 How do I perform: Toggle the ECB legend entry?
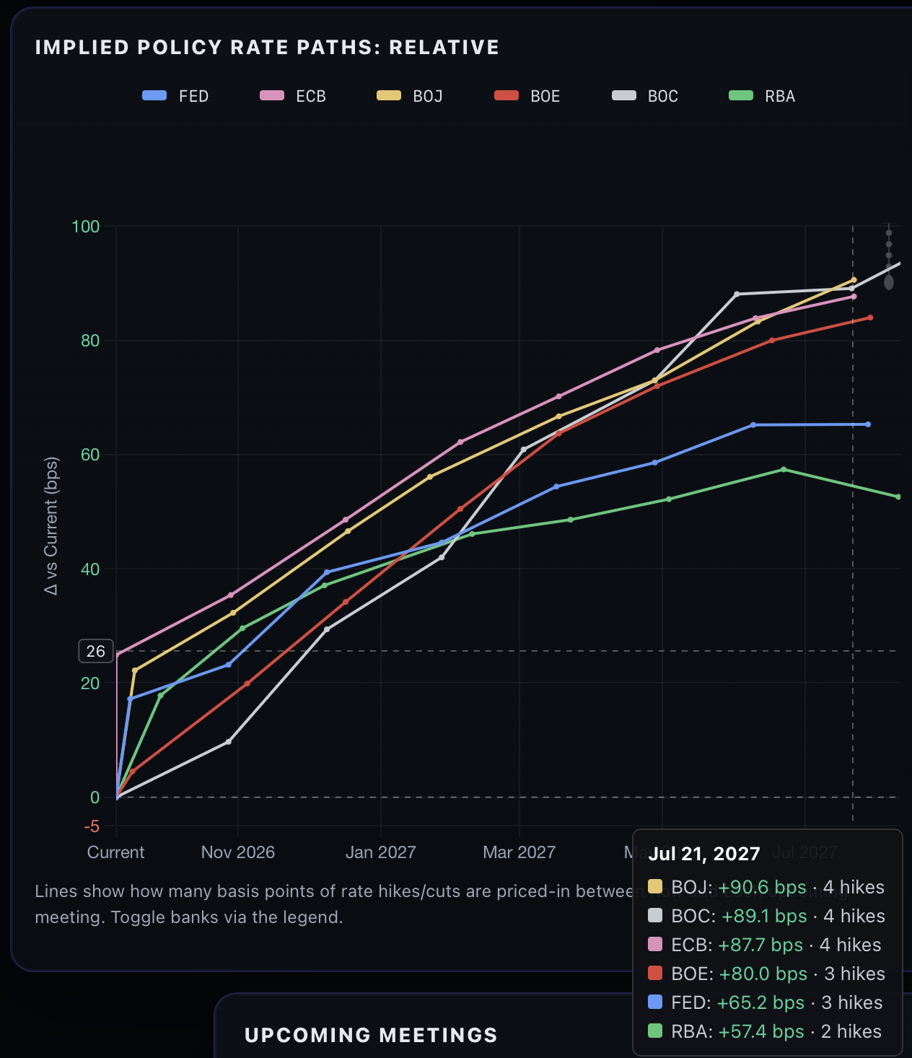pyautogui.click(x=293, y=96)
